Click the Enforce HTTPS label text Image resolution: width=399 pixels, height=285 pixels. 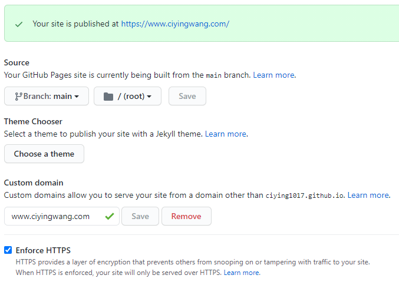coord(43,250)
